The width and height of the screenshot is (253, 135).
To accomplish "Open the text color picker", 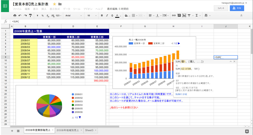I will pos(118,16).
